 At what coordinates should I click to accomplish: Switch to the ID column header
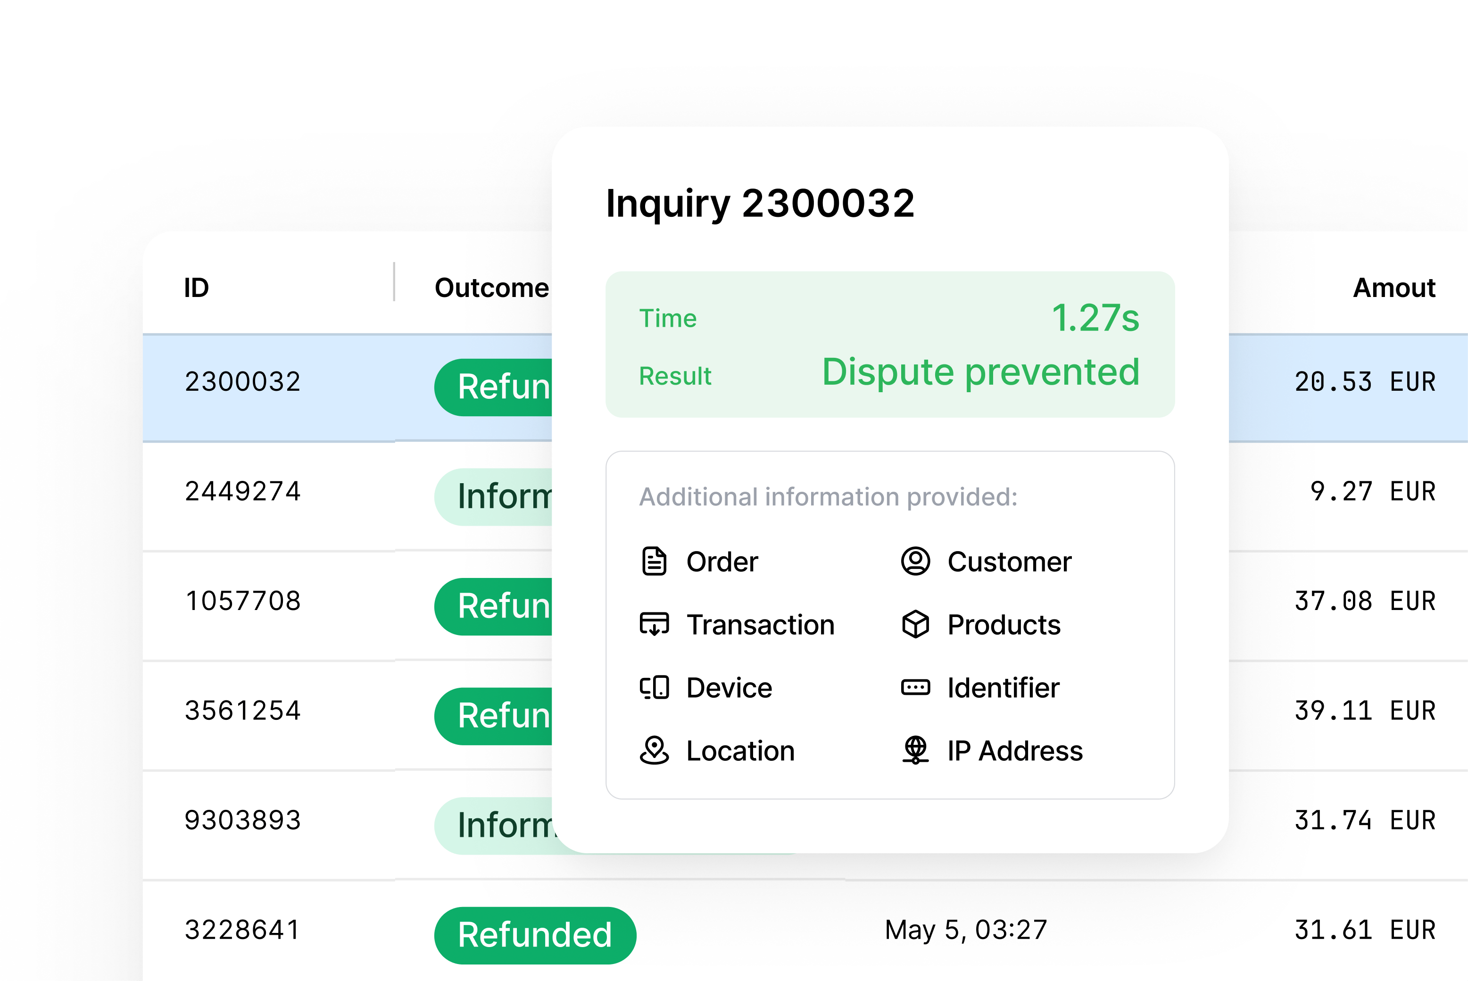pos(196,288)
